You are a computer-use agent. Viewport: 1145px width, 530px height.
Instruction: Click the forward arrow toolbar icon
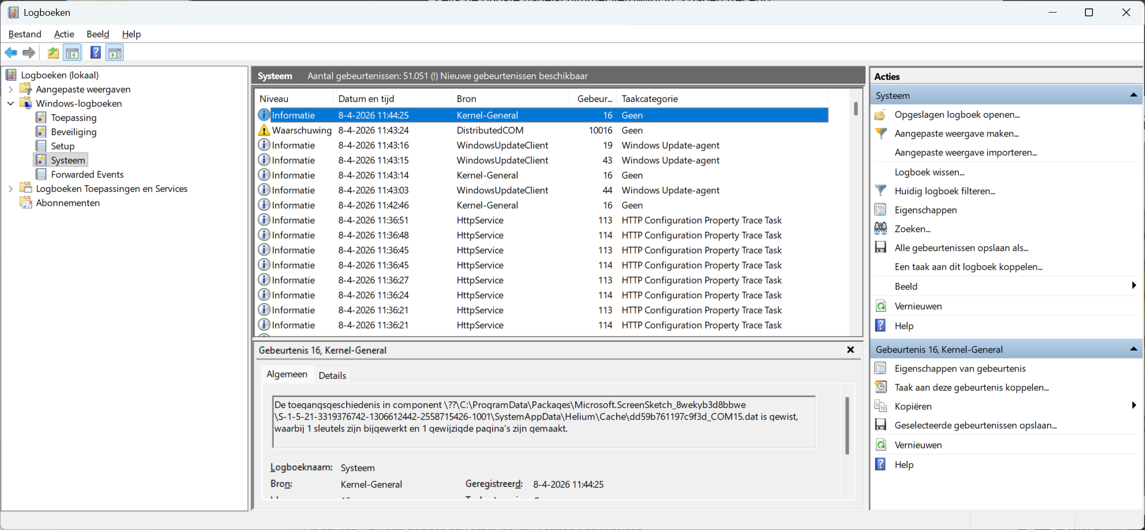[x=29, y=53]
